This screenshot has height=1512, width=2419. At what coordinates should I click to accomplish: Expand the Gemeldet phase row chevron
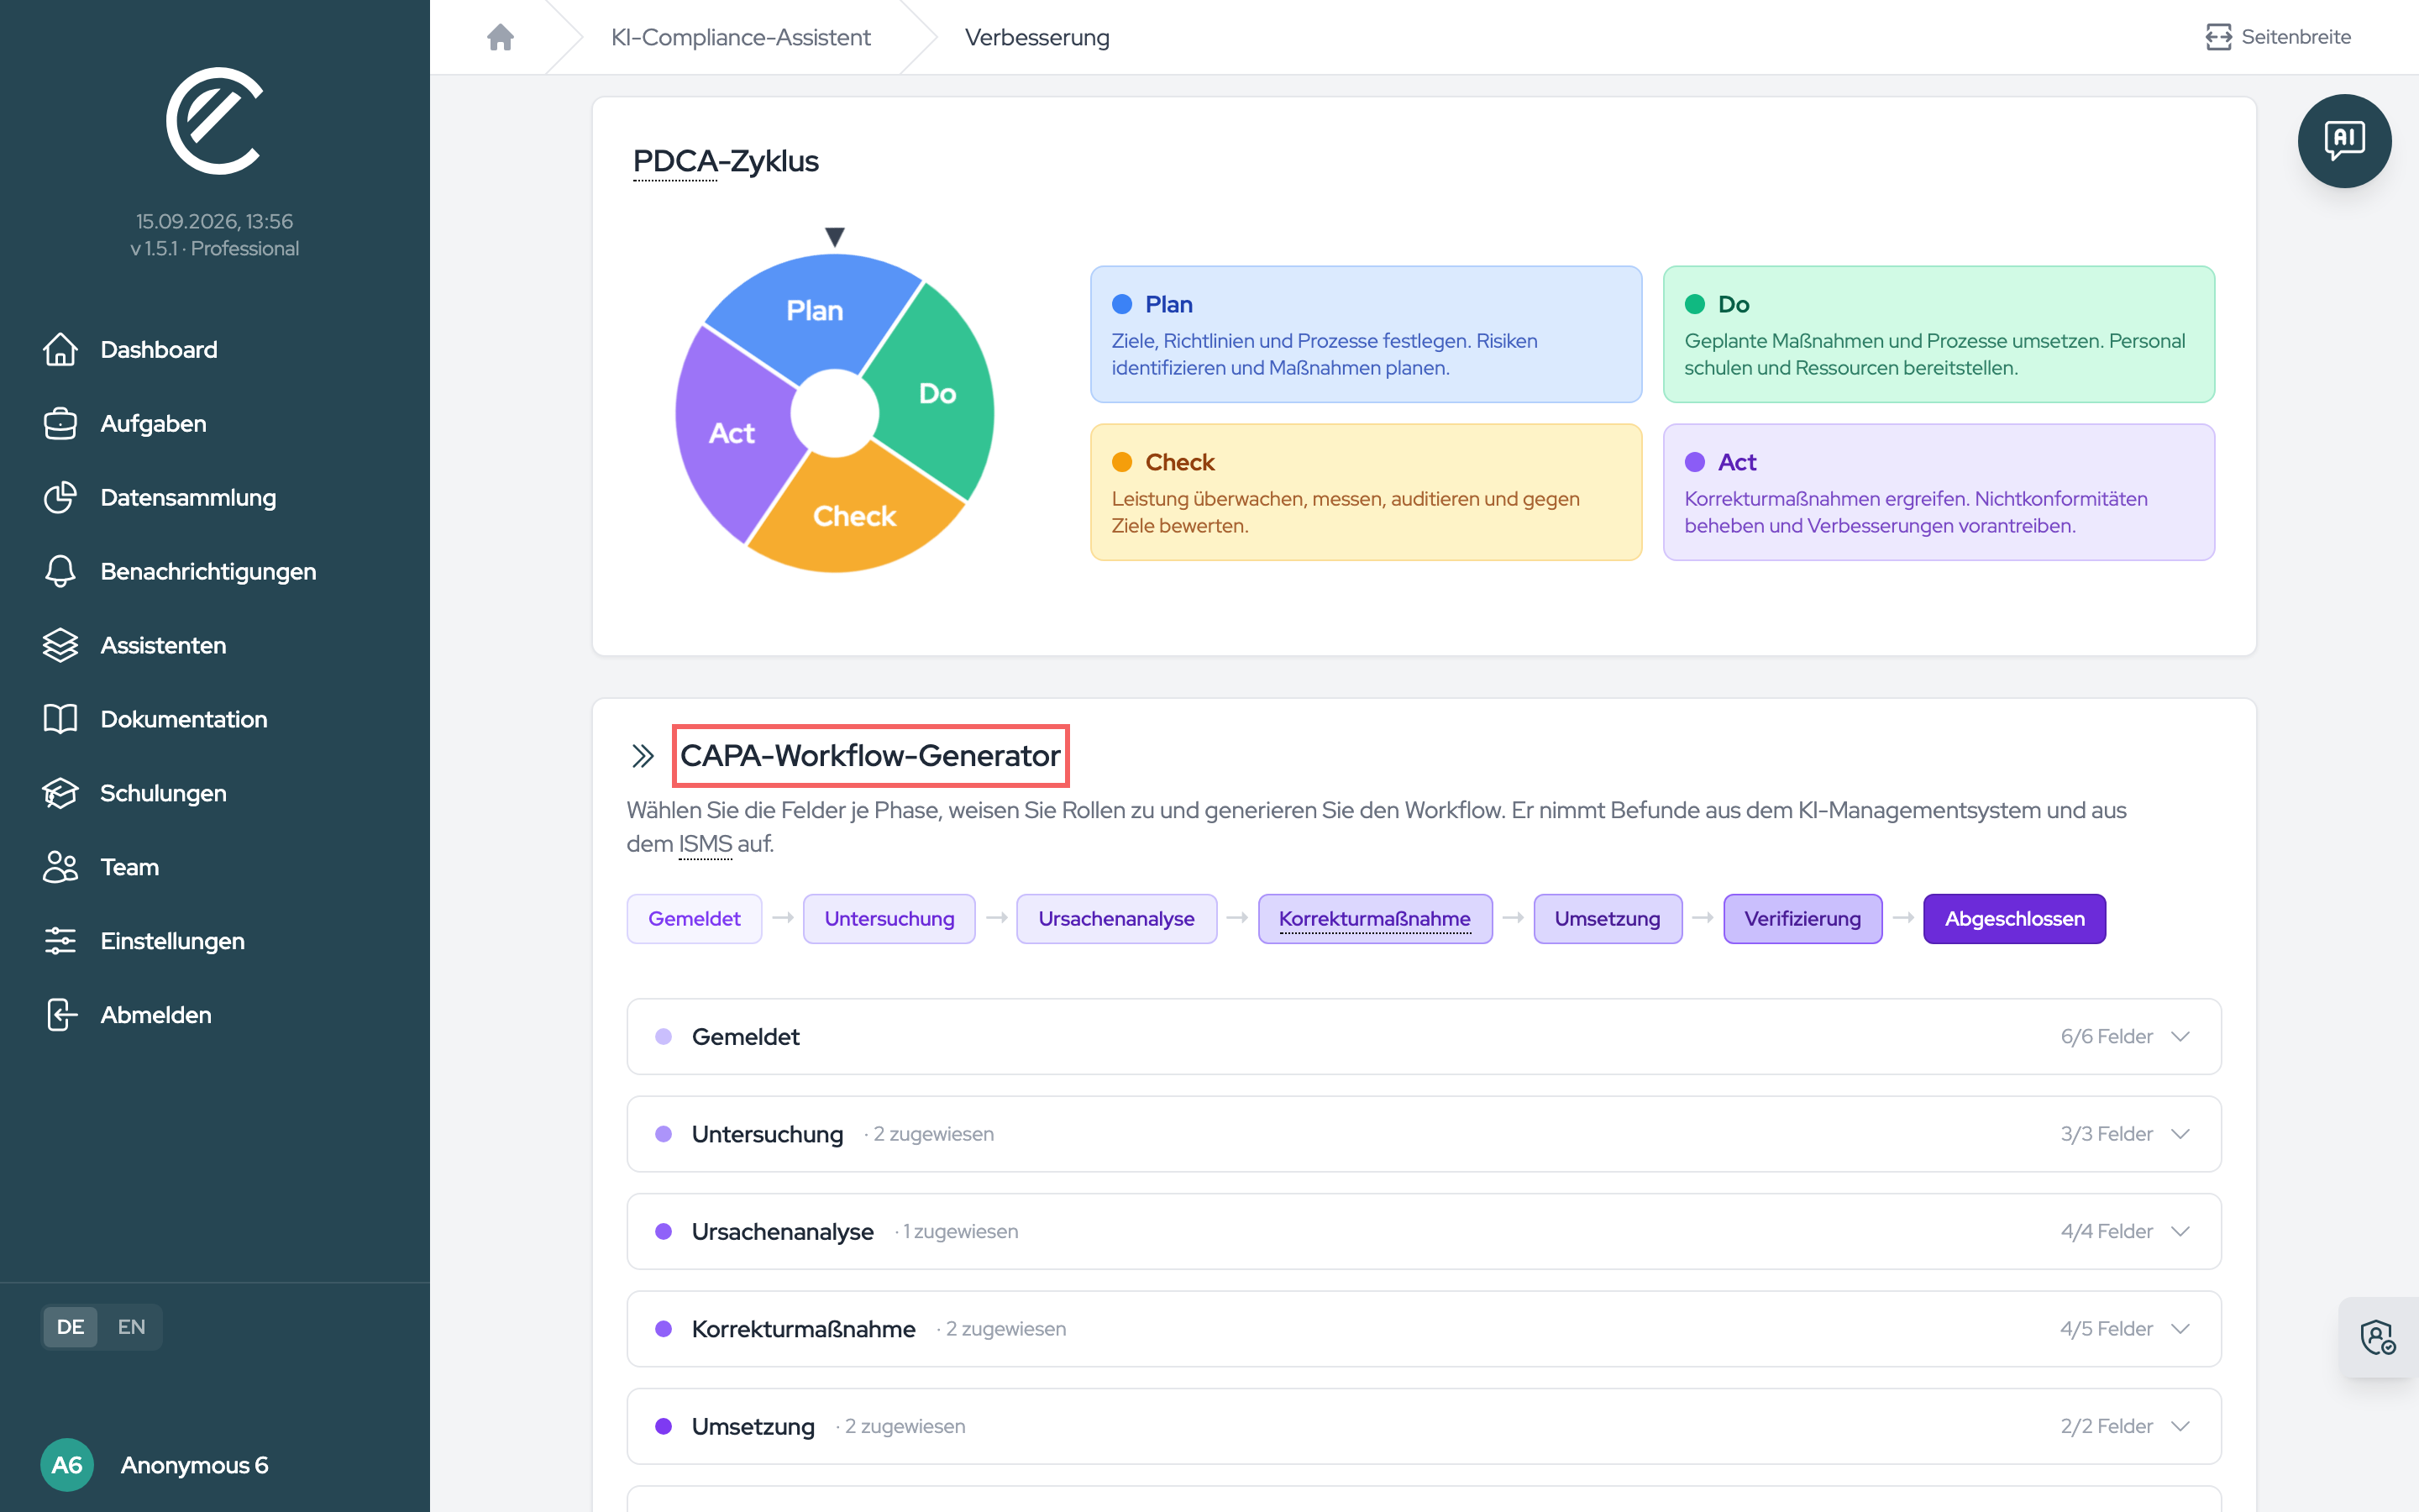pyautogui.click(x=2181, y=1037)
